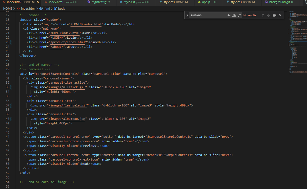
Task: Follow the /LOGIN/ href link on line 22
Action: point(57,38)
